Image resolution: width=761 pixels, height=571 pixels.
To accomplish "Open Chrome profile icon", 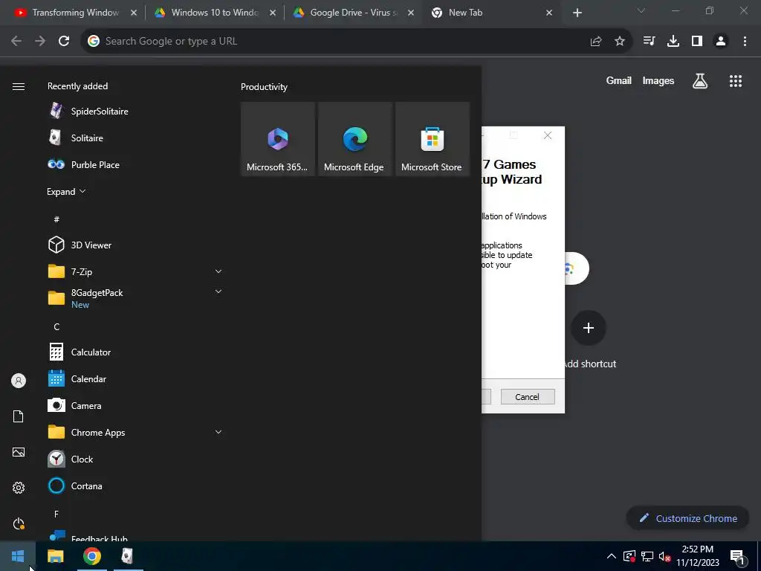I will click(x=721, y=42).
